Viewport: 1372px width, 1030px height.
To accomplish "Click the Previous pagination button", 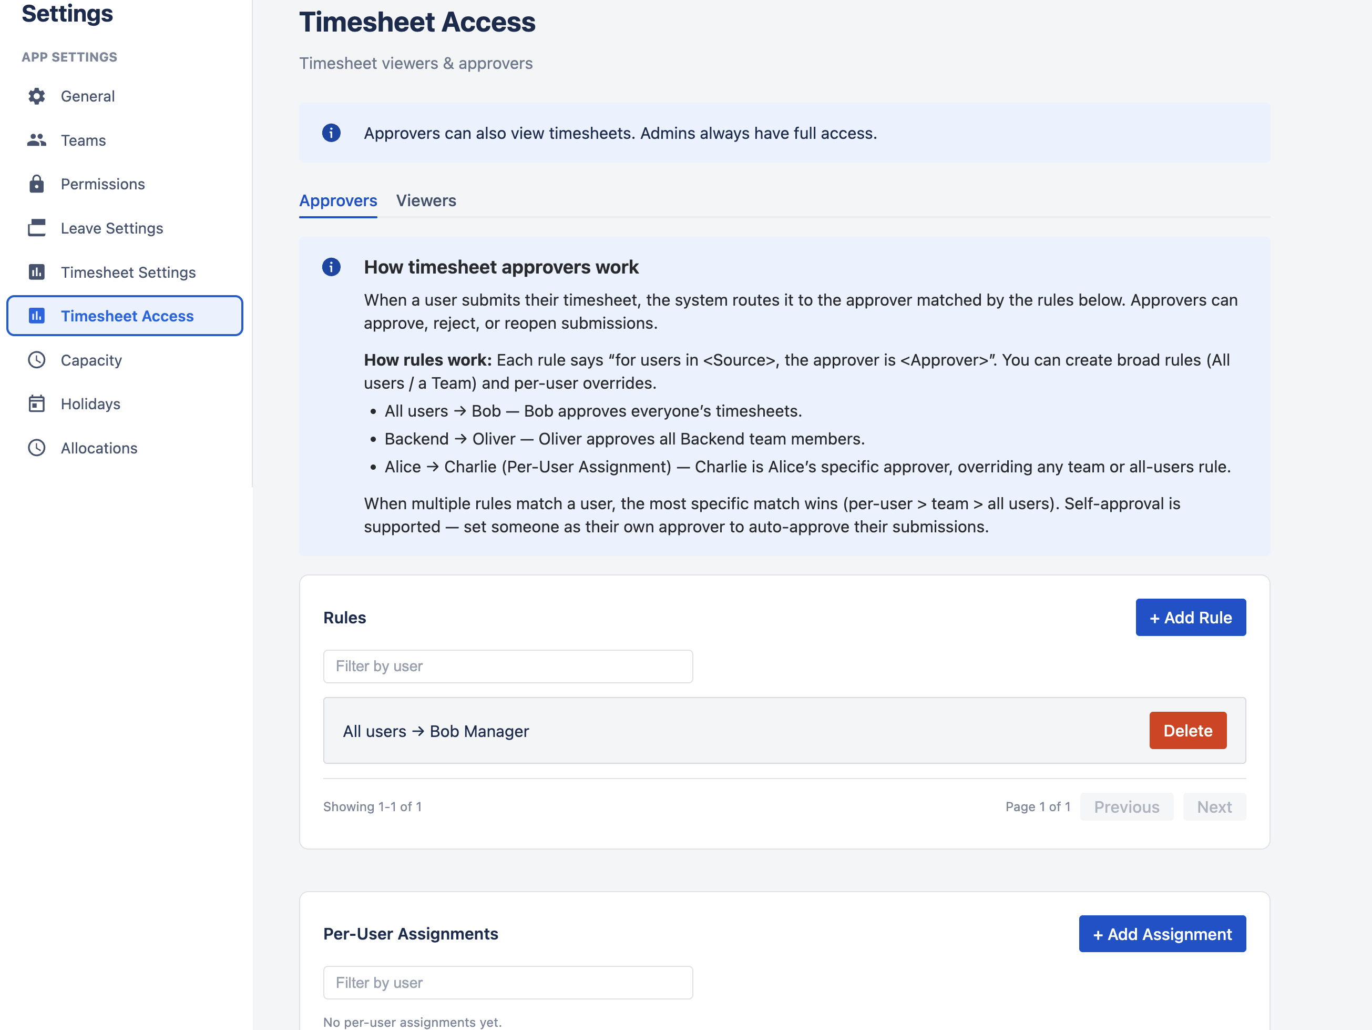I will point(1127,806).
